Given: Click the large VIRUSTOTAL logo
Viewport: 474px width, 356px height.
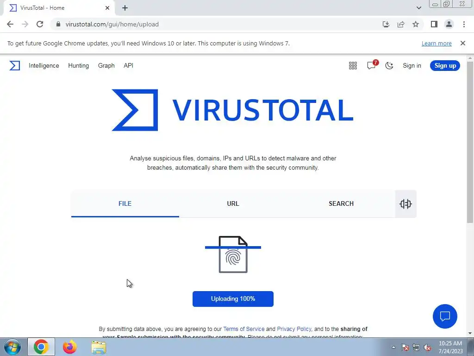Looking at the screenshot, I should 232,110.
